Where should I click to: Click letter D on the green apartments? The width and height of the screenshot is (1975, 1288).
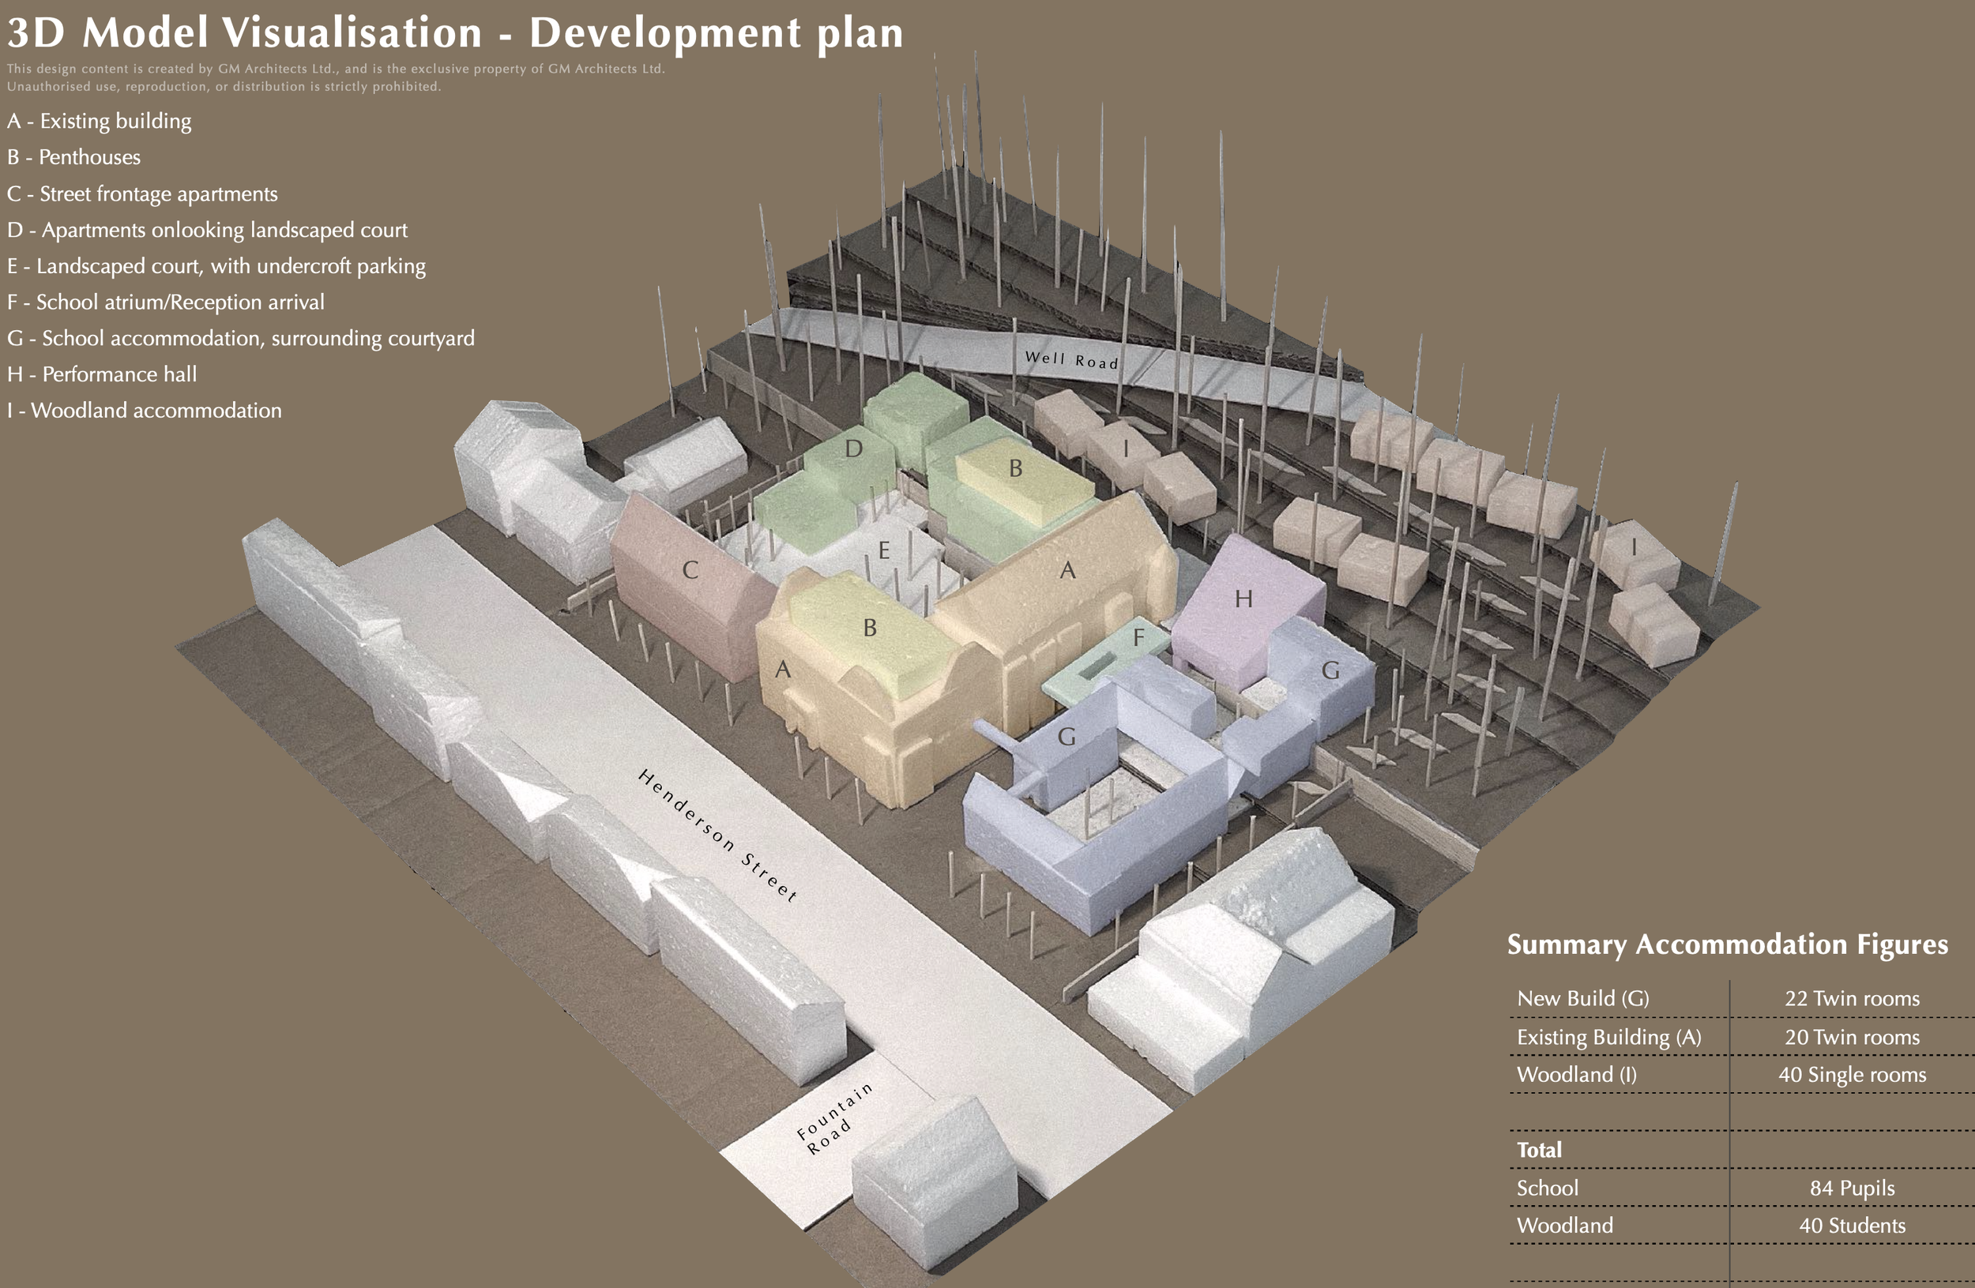(x=853, y=449)
